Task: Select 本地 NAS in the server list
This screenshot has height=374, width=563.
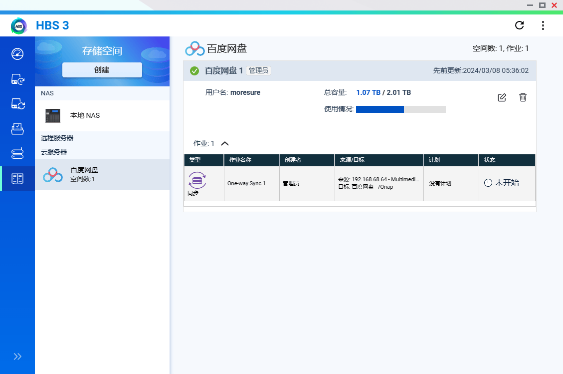Action: click(85, 115)
